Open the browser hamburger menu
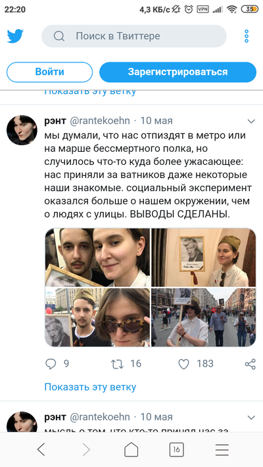 click(222, 449)
